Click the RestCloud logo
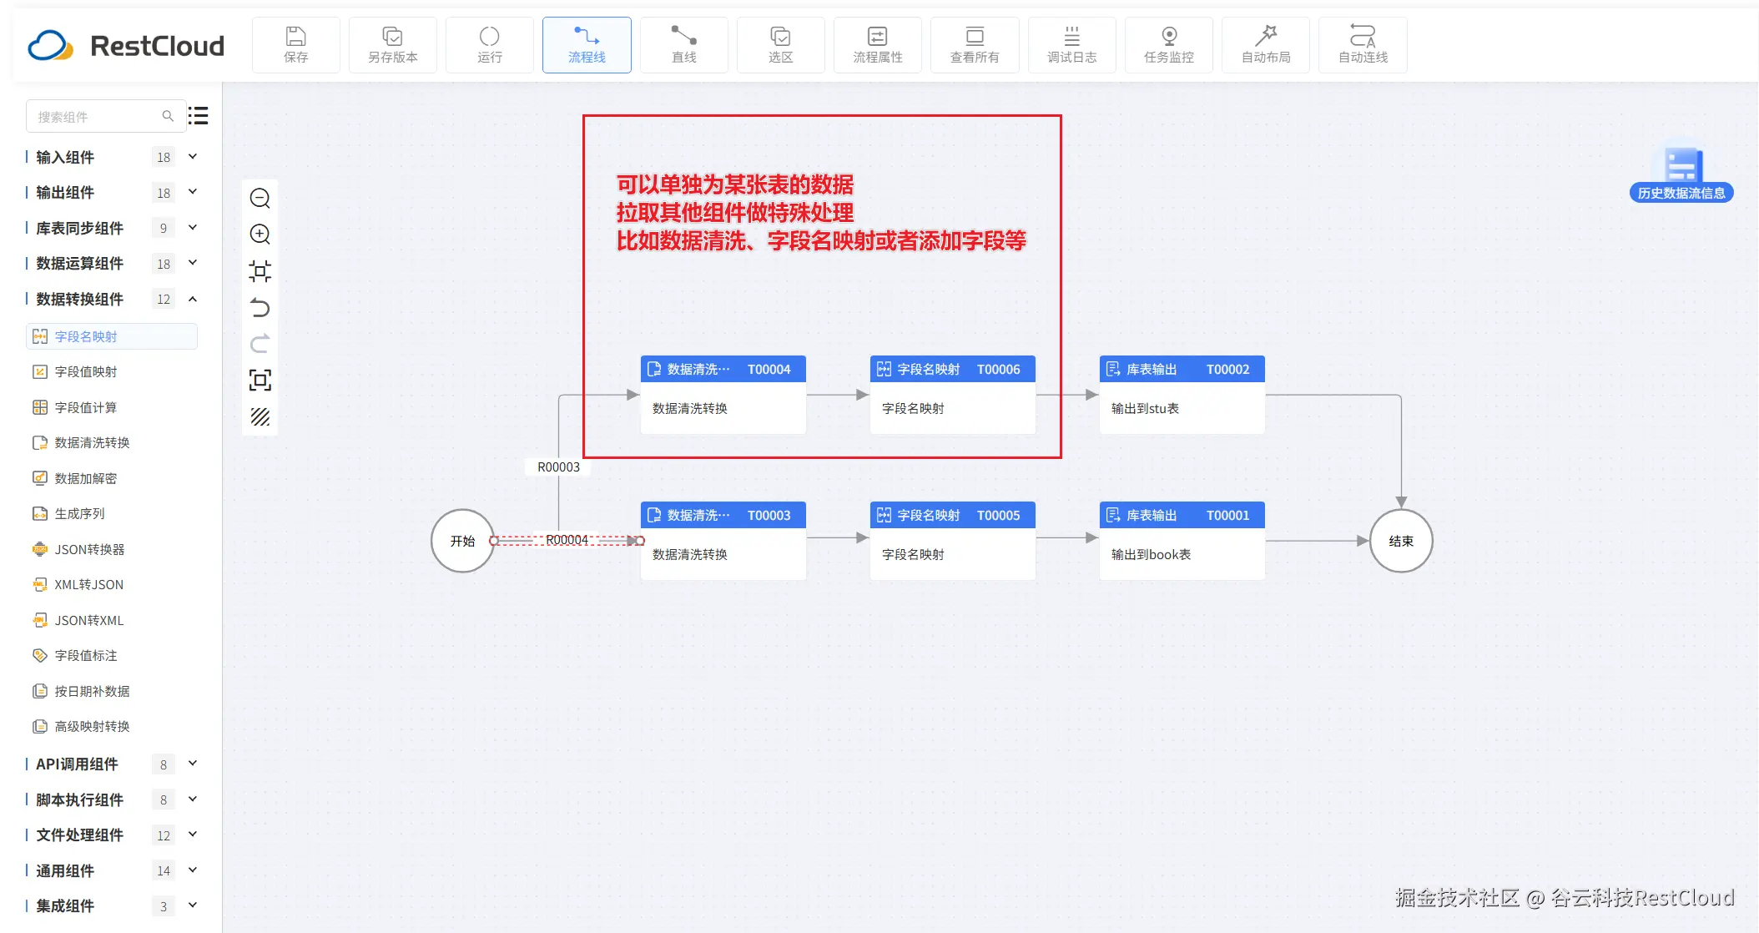The width and height of the screenshot is (1759, 933). [x=126, y=46]
